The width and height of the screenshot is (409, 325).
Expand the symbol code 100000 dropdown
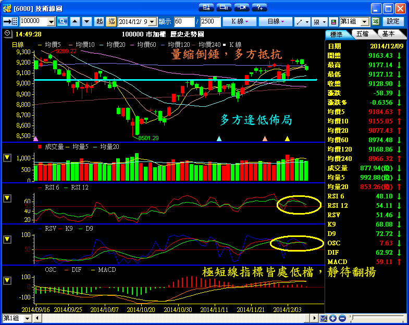pyautogui.click(x=51, y=21)
